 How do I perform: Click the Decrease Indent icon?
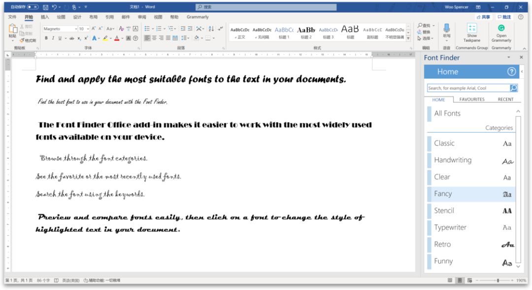coord(183,29)
